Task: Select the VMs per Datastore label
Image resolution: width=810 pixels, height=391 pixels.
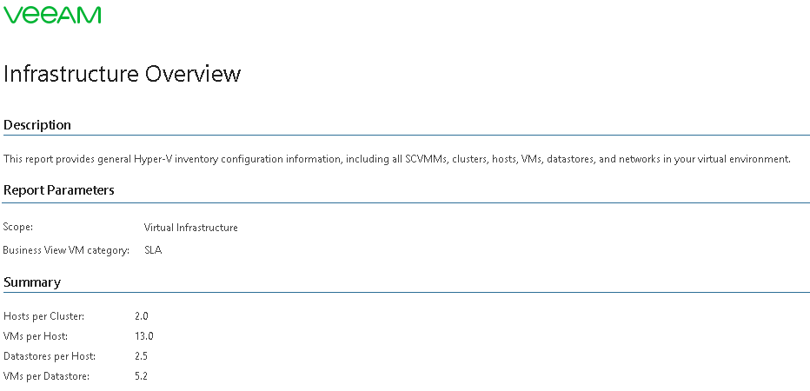Action: point(47,376)
